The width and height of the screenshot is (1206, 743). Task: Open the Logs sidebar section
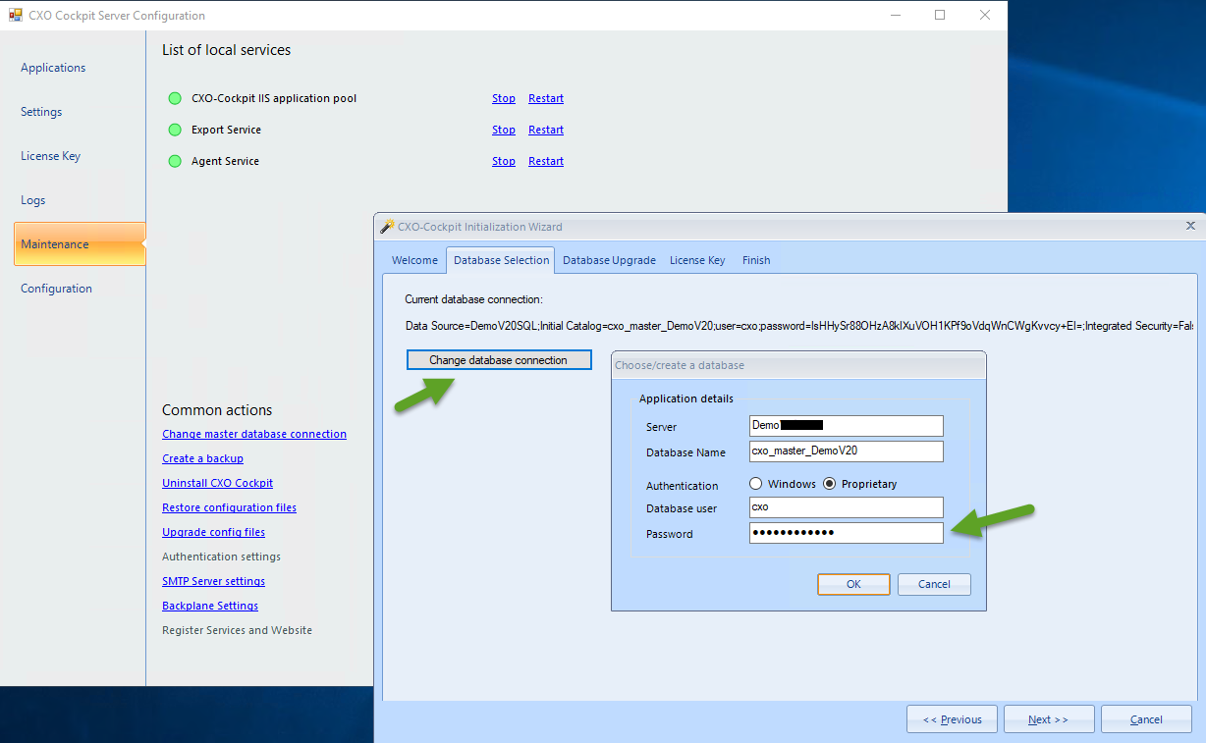[33, 200]
